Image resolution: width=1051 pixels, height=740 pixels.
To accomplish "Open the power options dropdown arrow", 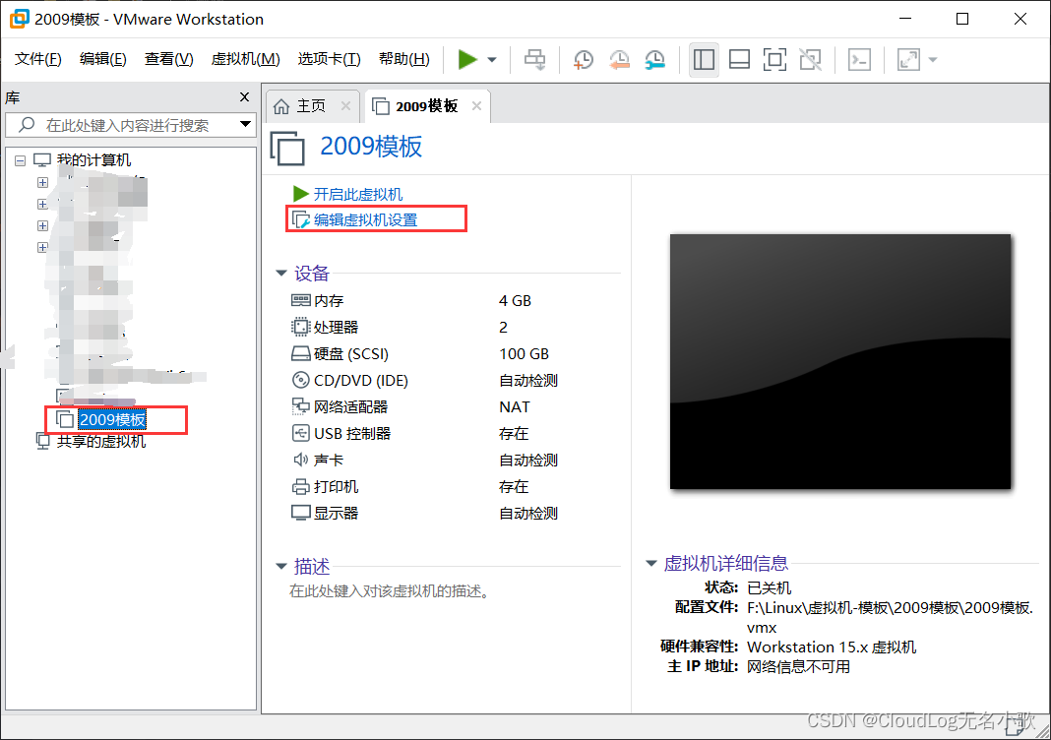I will [492, 60].
